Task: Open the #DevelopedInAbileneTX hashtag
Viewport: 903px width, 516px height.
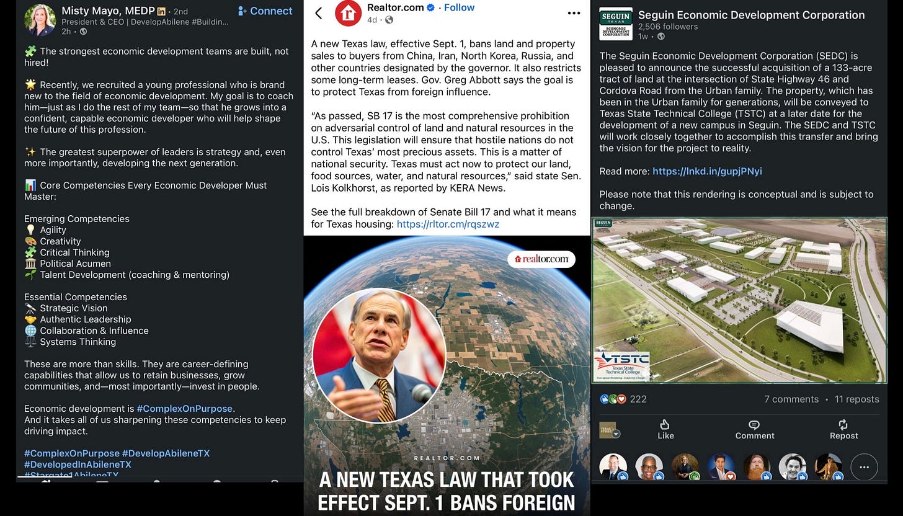Action: (x=78, y=465)
